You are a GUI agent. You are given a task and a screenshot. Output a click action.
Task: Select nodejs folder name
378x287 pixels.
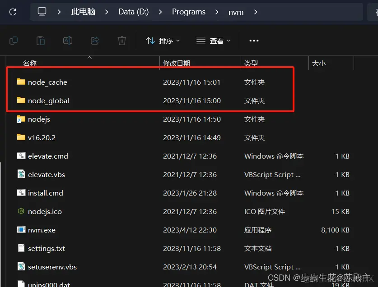point(39,119)
